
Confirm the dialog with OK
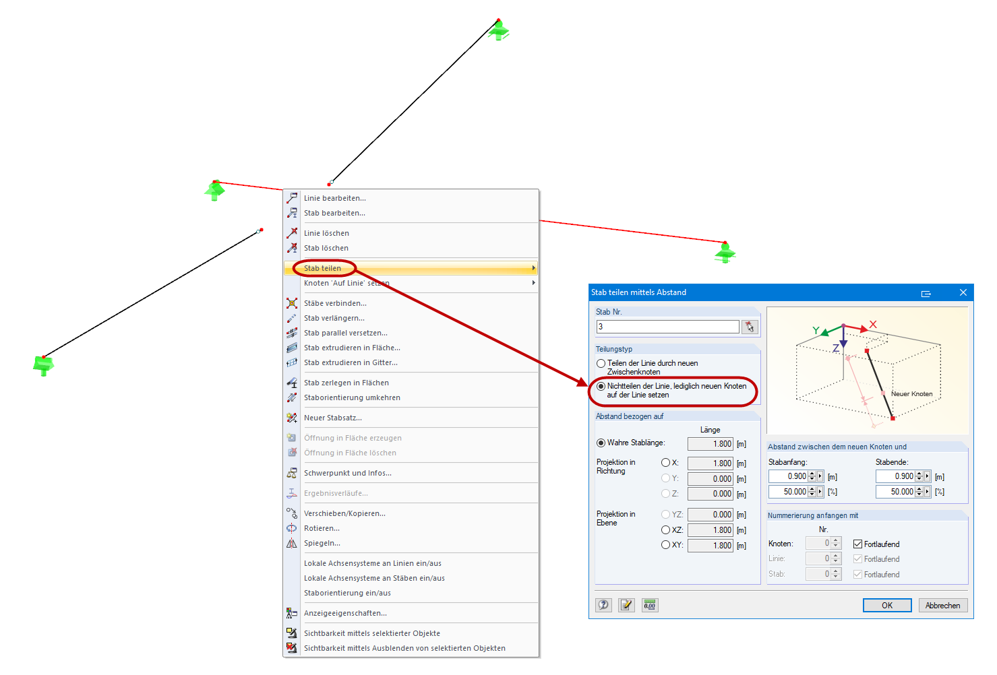[886, 605]
